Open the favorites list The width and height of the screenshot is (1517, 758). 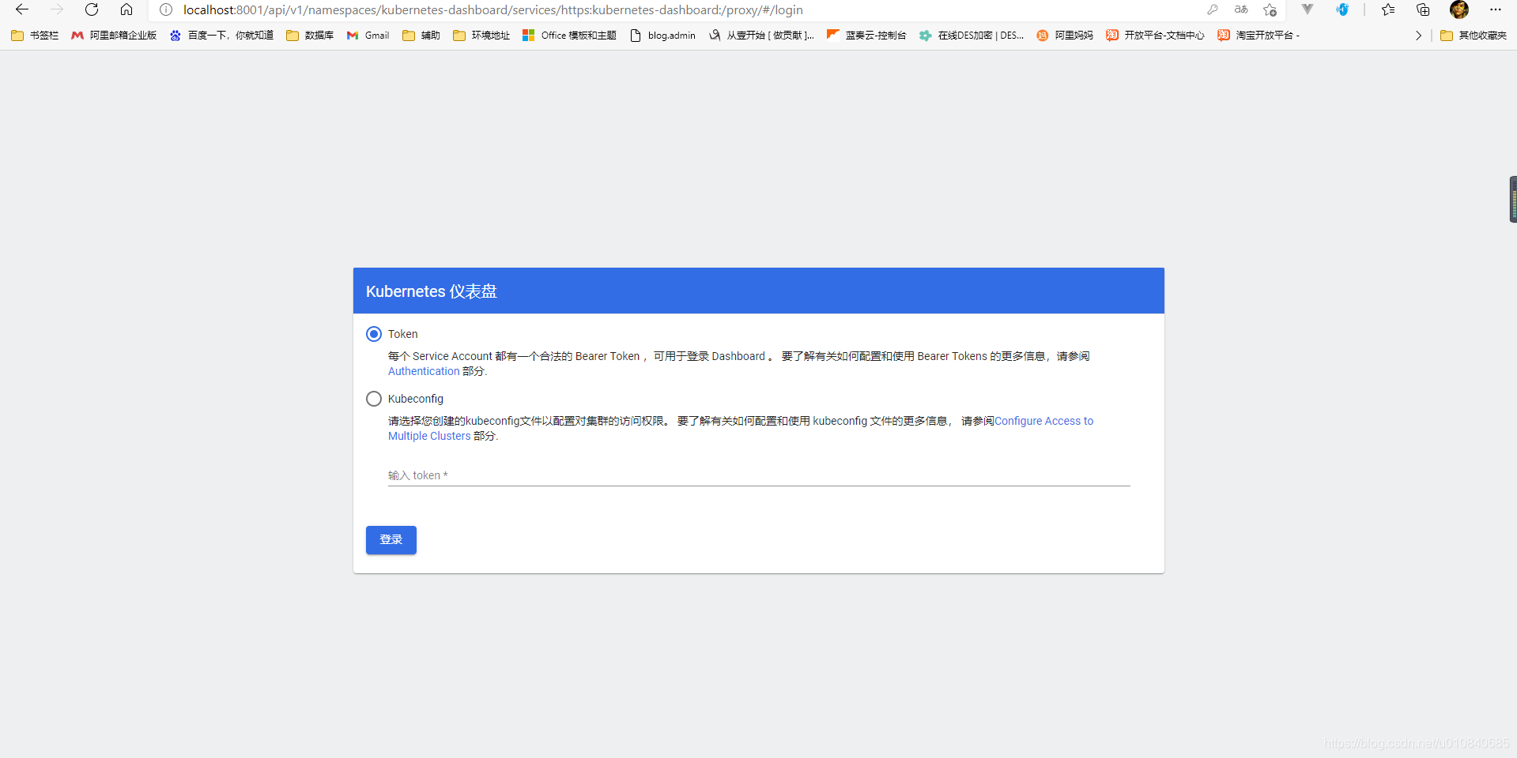point(1388,9)
